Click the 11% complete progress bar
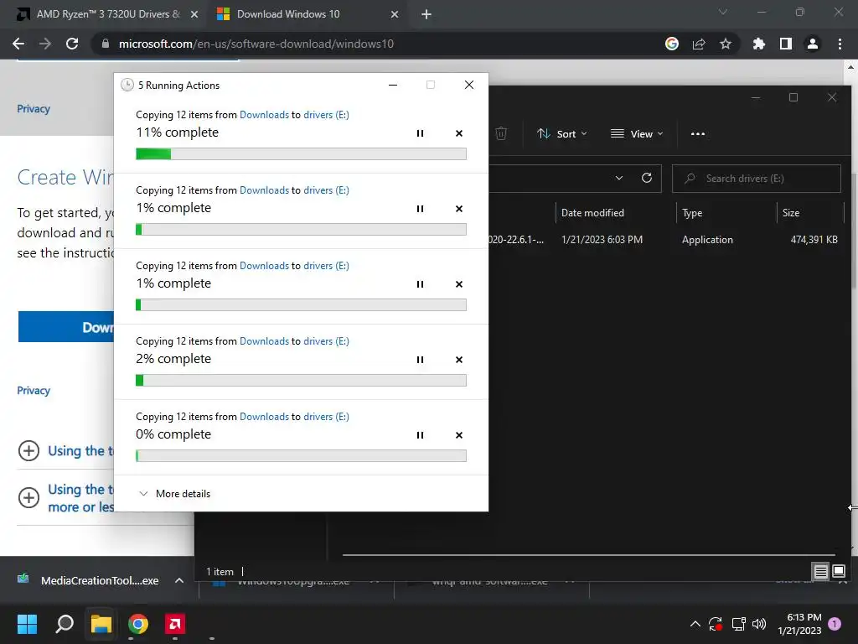 [x=301, y=154]
